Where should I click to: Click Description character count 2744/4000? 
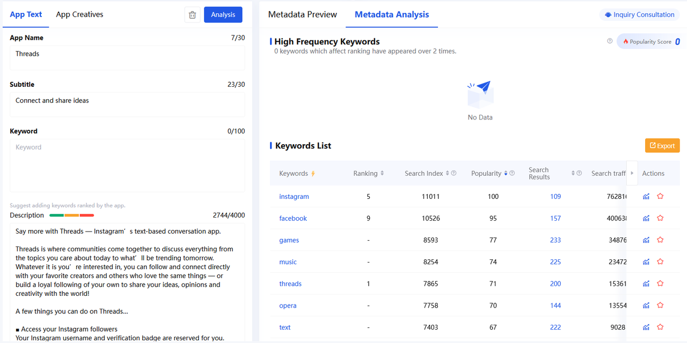[x=229, y=215]
